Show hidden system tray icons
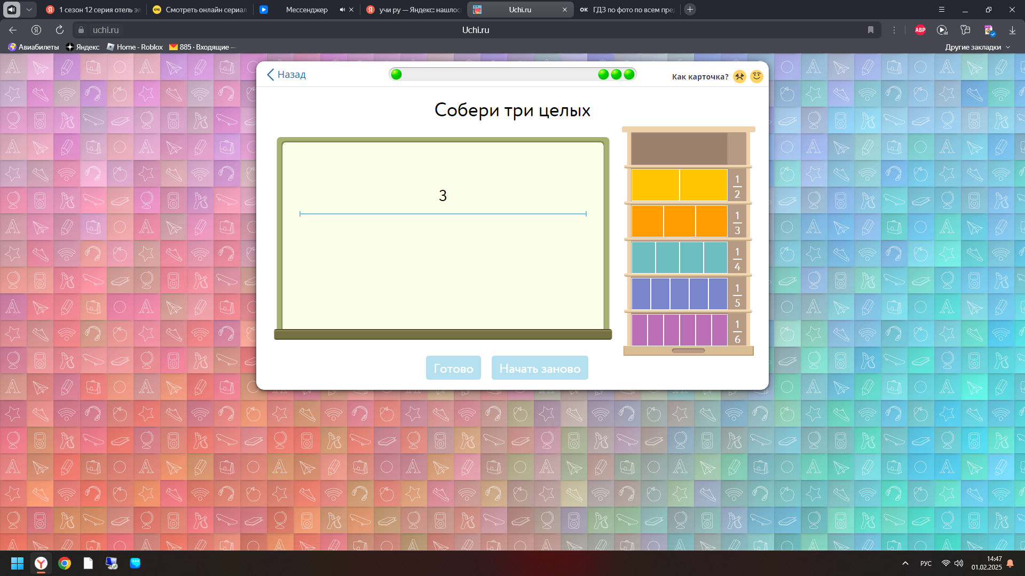 click(x=905, y=563)
